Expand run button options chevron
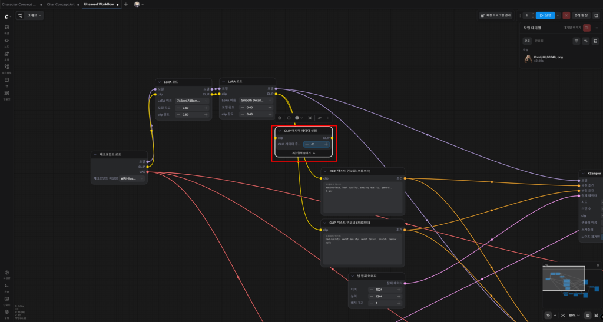Screen dimensions: 603x322 point(558,15)
